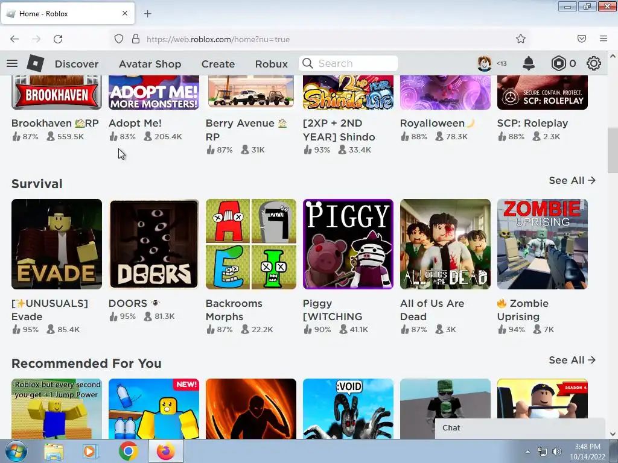Click the volume speaker tray icon
The image size is (618, 463).
[557, 452]
